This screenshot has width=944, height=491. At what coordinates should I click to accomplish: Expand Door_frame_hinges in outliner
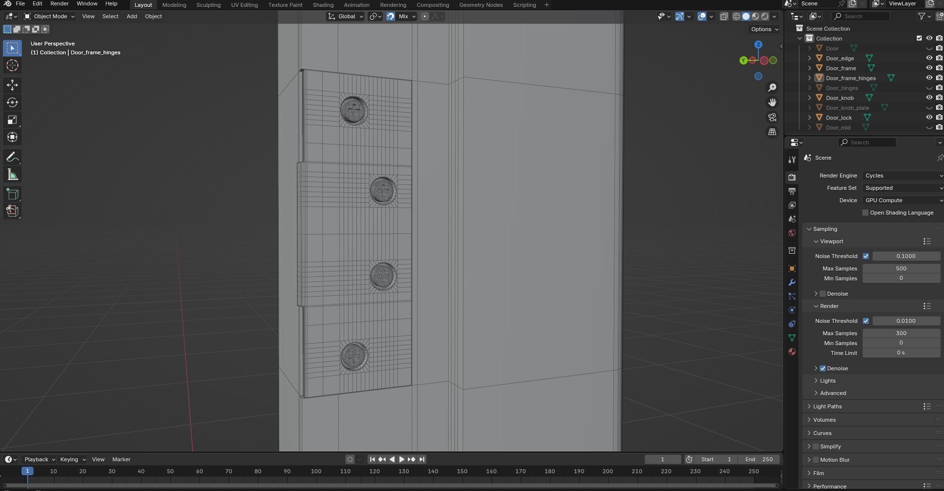pyautogui.click(x=809, y=78)
